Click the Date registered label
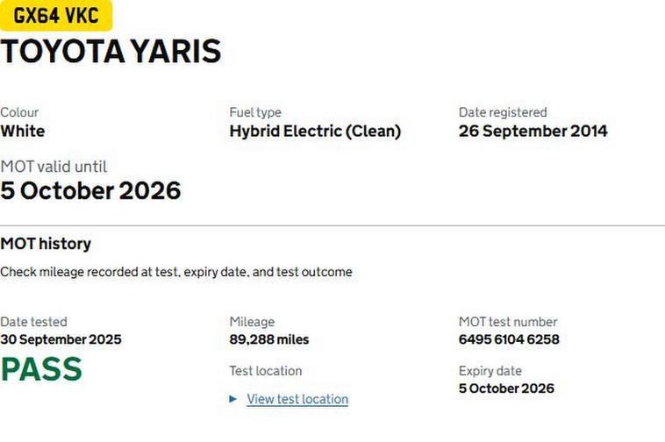This screenshot has width=665, height=442. pos(503,112)
